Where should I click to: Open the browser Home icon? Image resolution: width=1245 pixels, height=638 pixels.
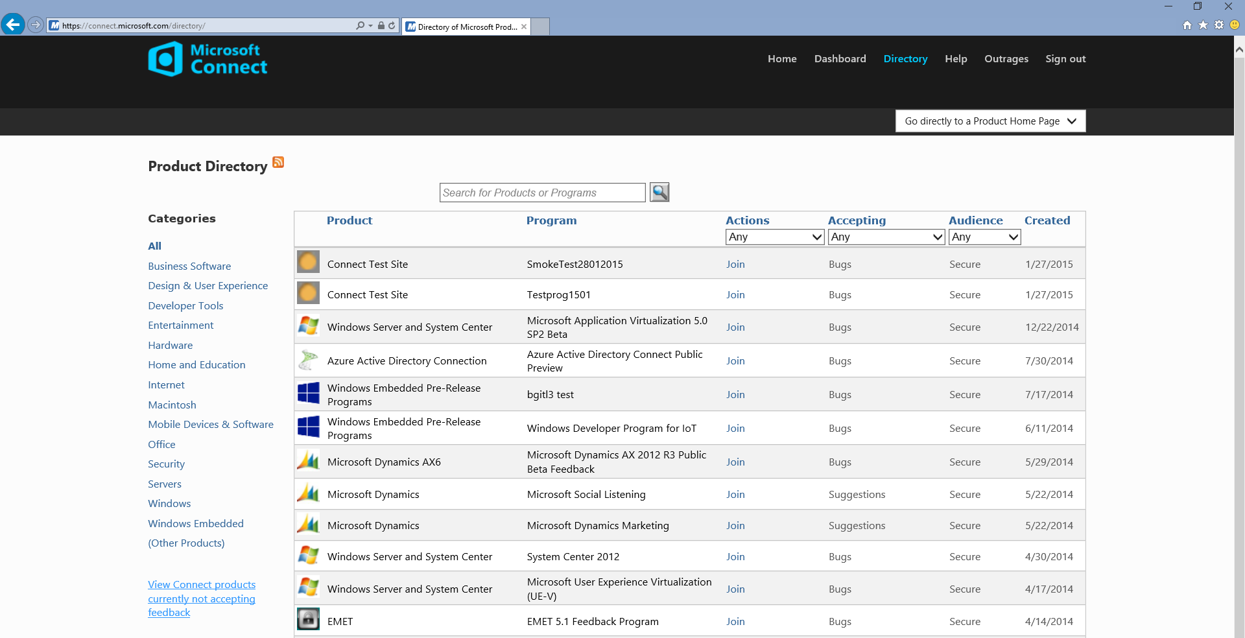[1187, 25]
